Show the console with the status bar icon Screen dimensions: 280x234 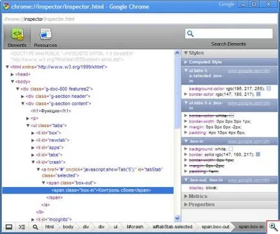pos(22,227)
